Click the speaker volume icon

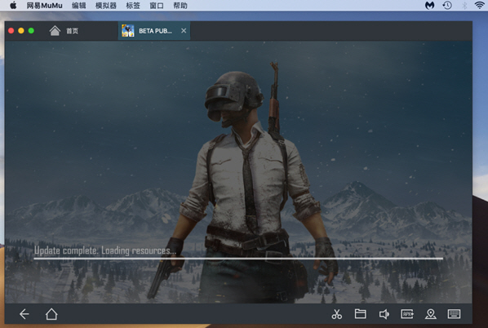pyautogui.click(x=384, y=314)
